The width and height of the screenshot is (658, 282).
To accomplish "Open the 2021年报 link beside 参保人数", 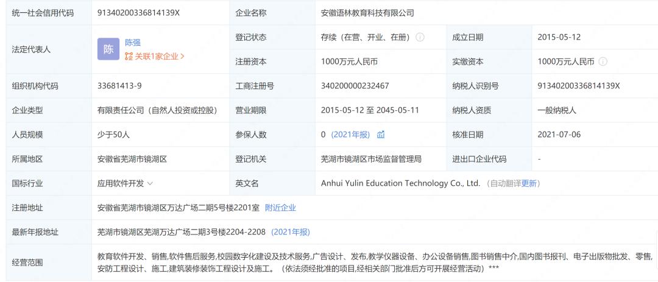I will tap(351, 135).
